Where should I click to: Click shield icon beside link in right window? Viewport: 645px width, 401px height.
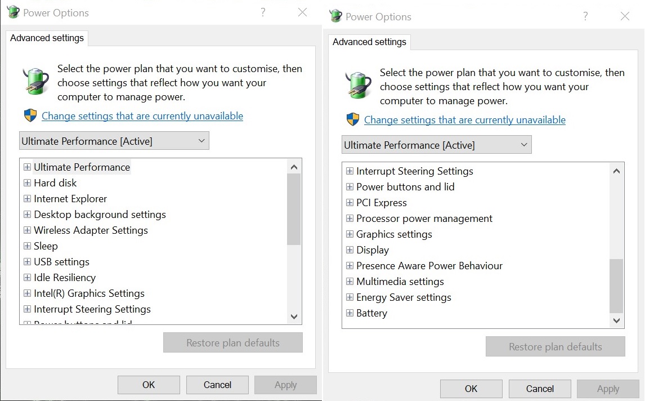point(353,120)
